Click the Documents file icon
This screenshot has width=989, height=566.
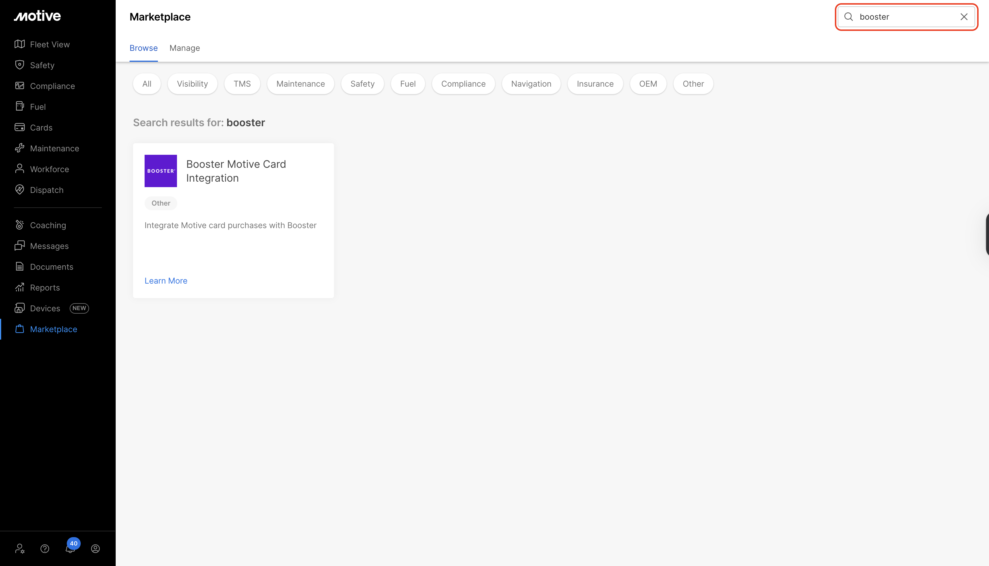coord(19,266)
